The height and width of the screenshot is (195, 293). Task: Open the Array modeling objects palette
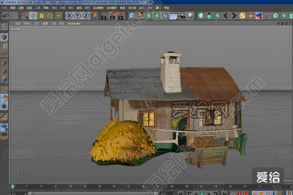(157, 16)
